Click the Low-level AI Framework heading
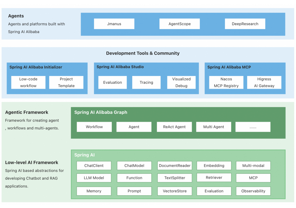 (x=31, y=162)
